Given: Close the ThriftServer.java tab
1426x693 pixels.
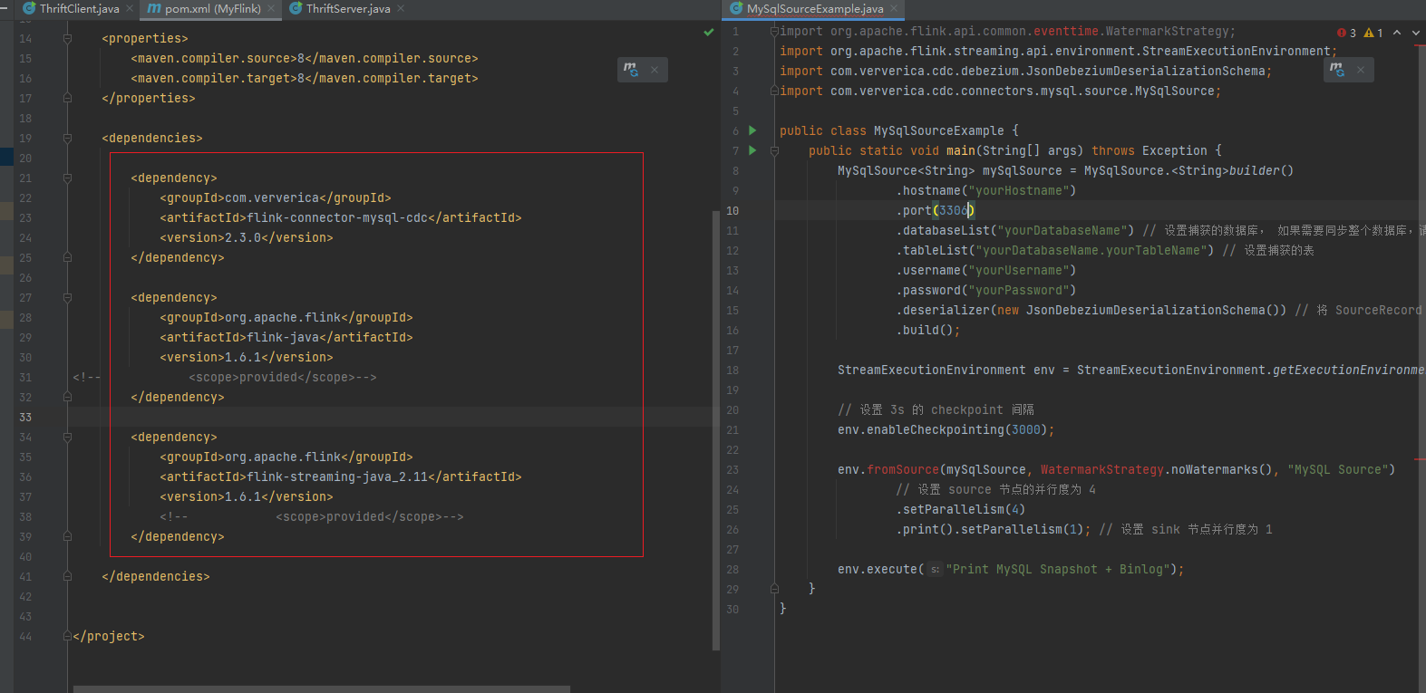Looking at the screenshot, I should pos(401,8).
